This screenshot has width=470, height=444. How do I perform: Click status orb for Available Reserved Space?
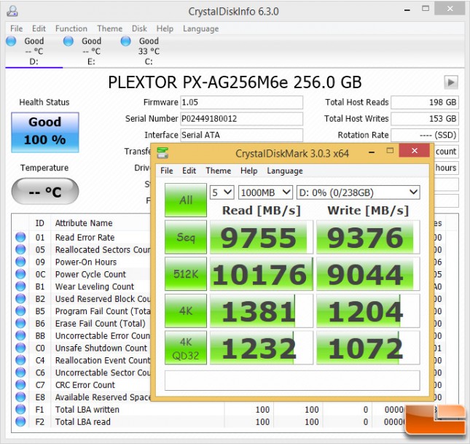point(20,397)
